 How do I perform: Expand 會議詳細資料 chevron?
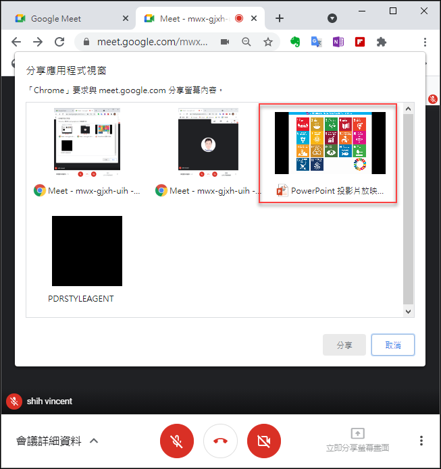pyautogui.click(x=94, y=441)
